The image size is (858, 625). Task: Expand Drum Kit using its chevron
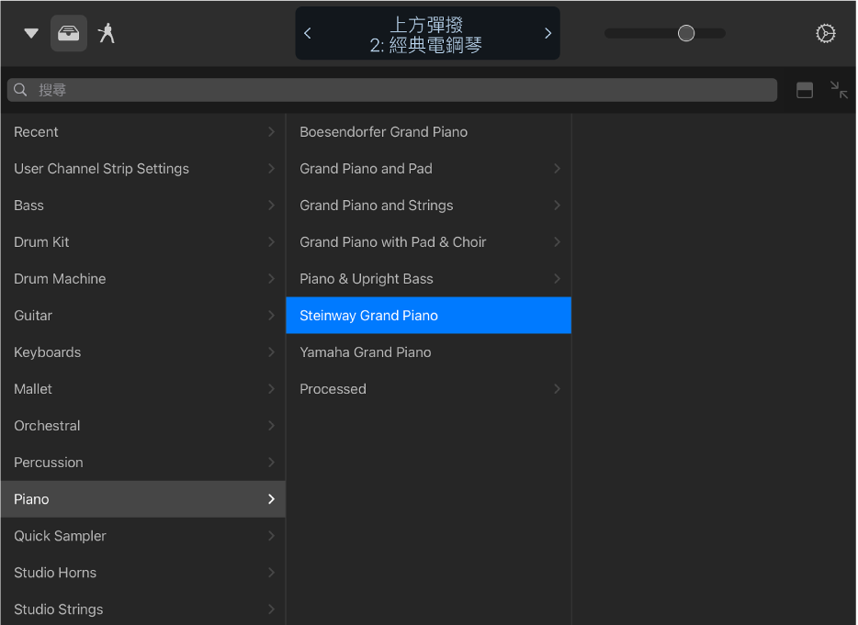pyautogui.click(x=271, y=241)
